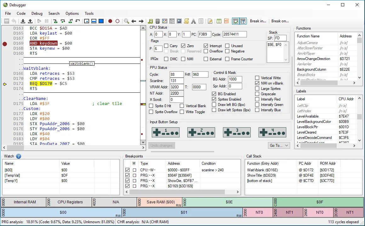Disable the $984F breakpoint checkbox
The width and height of the screenshot is (365, 226).
pyautogui.click(x=127, y=175)
